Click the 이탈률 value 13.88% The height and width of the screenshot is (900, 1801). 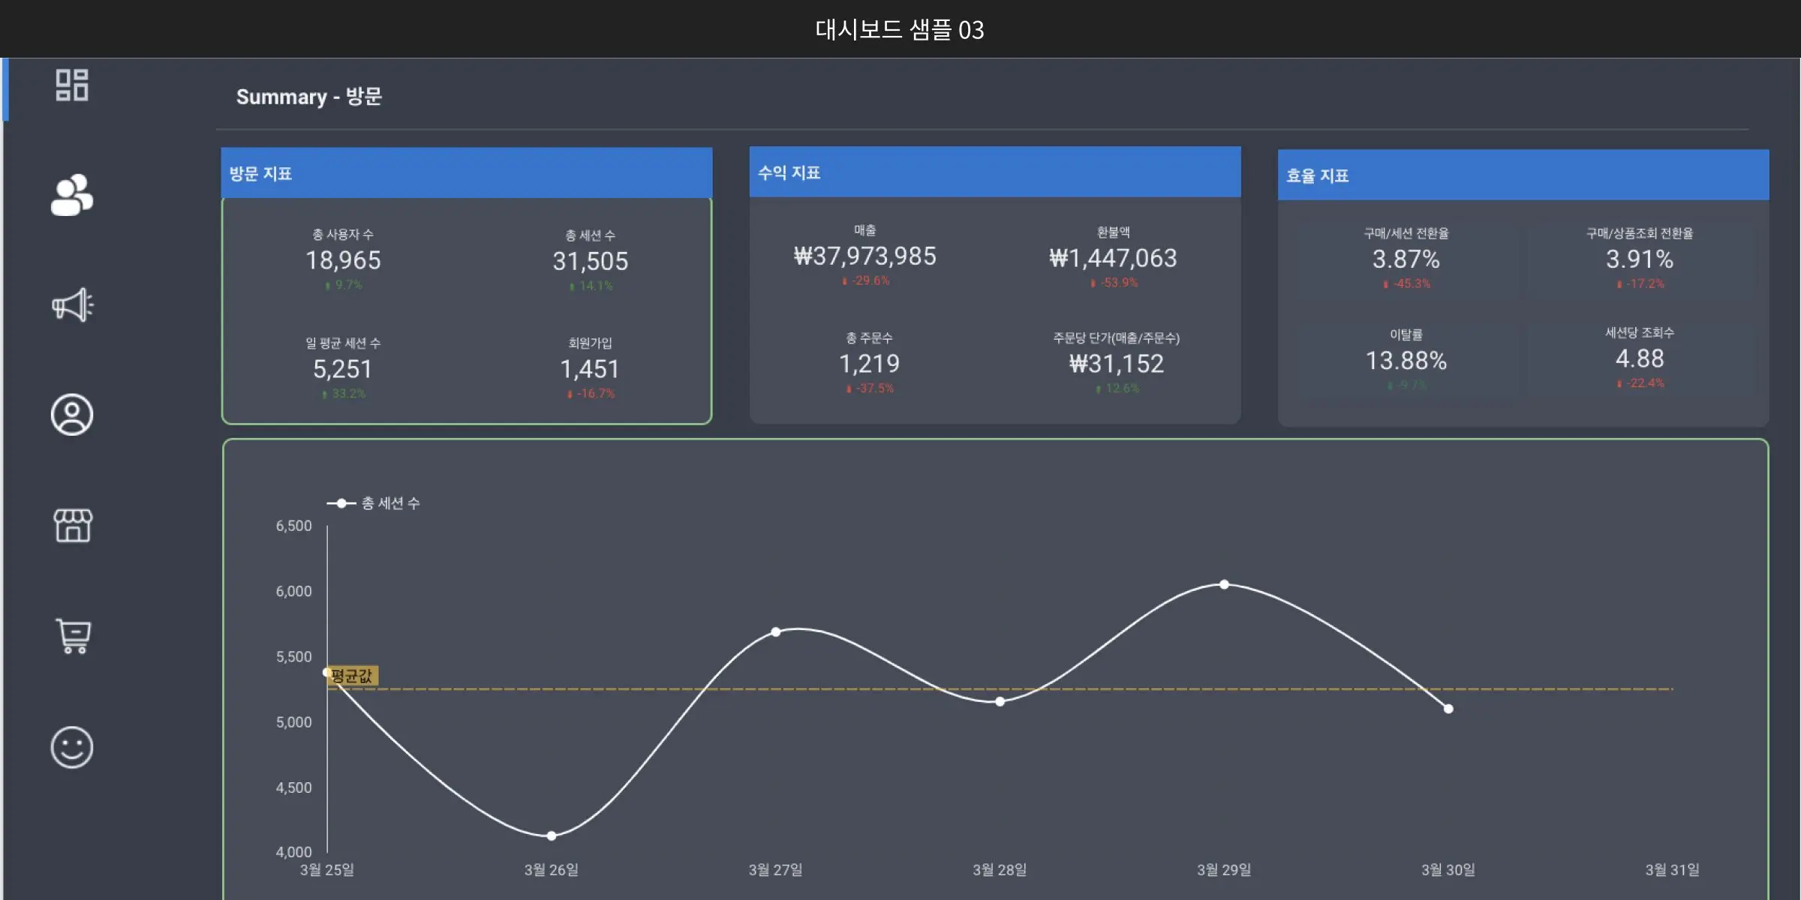click(x=1406, y=361)
